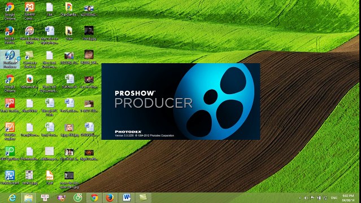Open the clock showing 9:02 PM
361x203 pixels.
(x=348, y=198)
